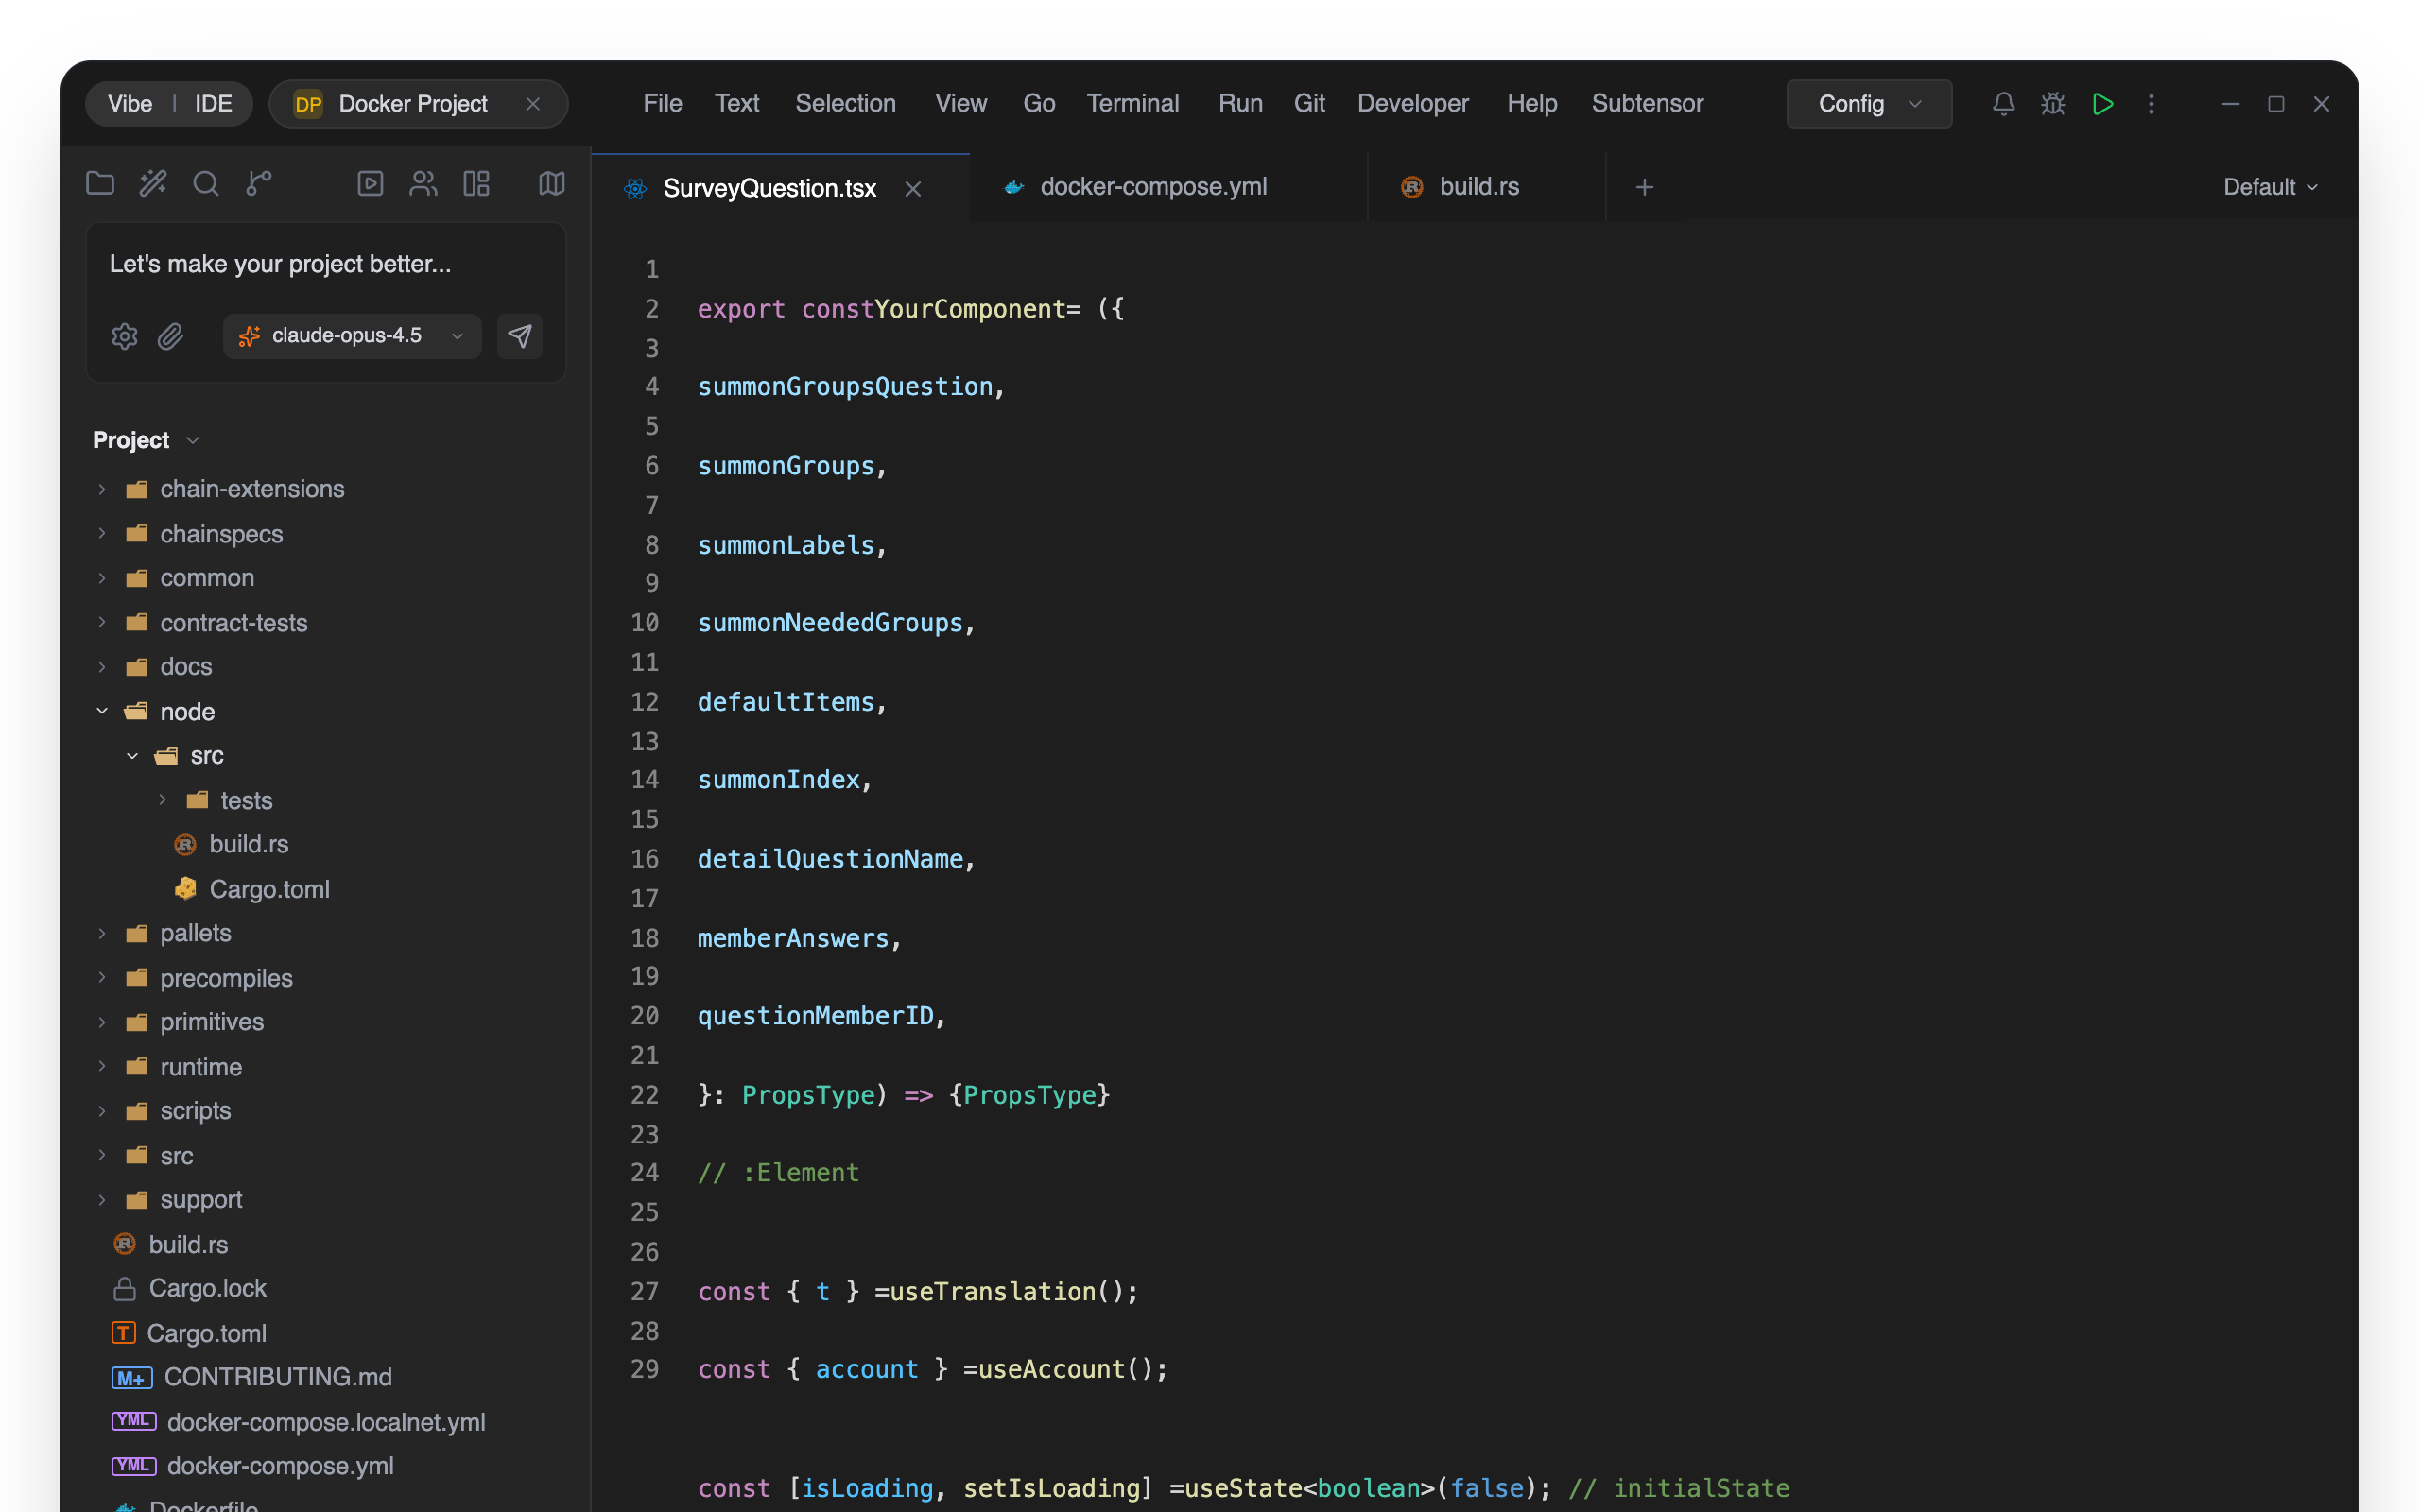
Task: Open notifications bell icon
Action: pyautogui.click(x=2003, y=104)
